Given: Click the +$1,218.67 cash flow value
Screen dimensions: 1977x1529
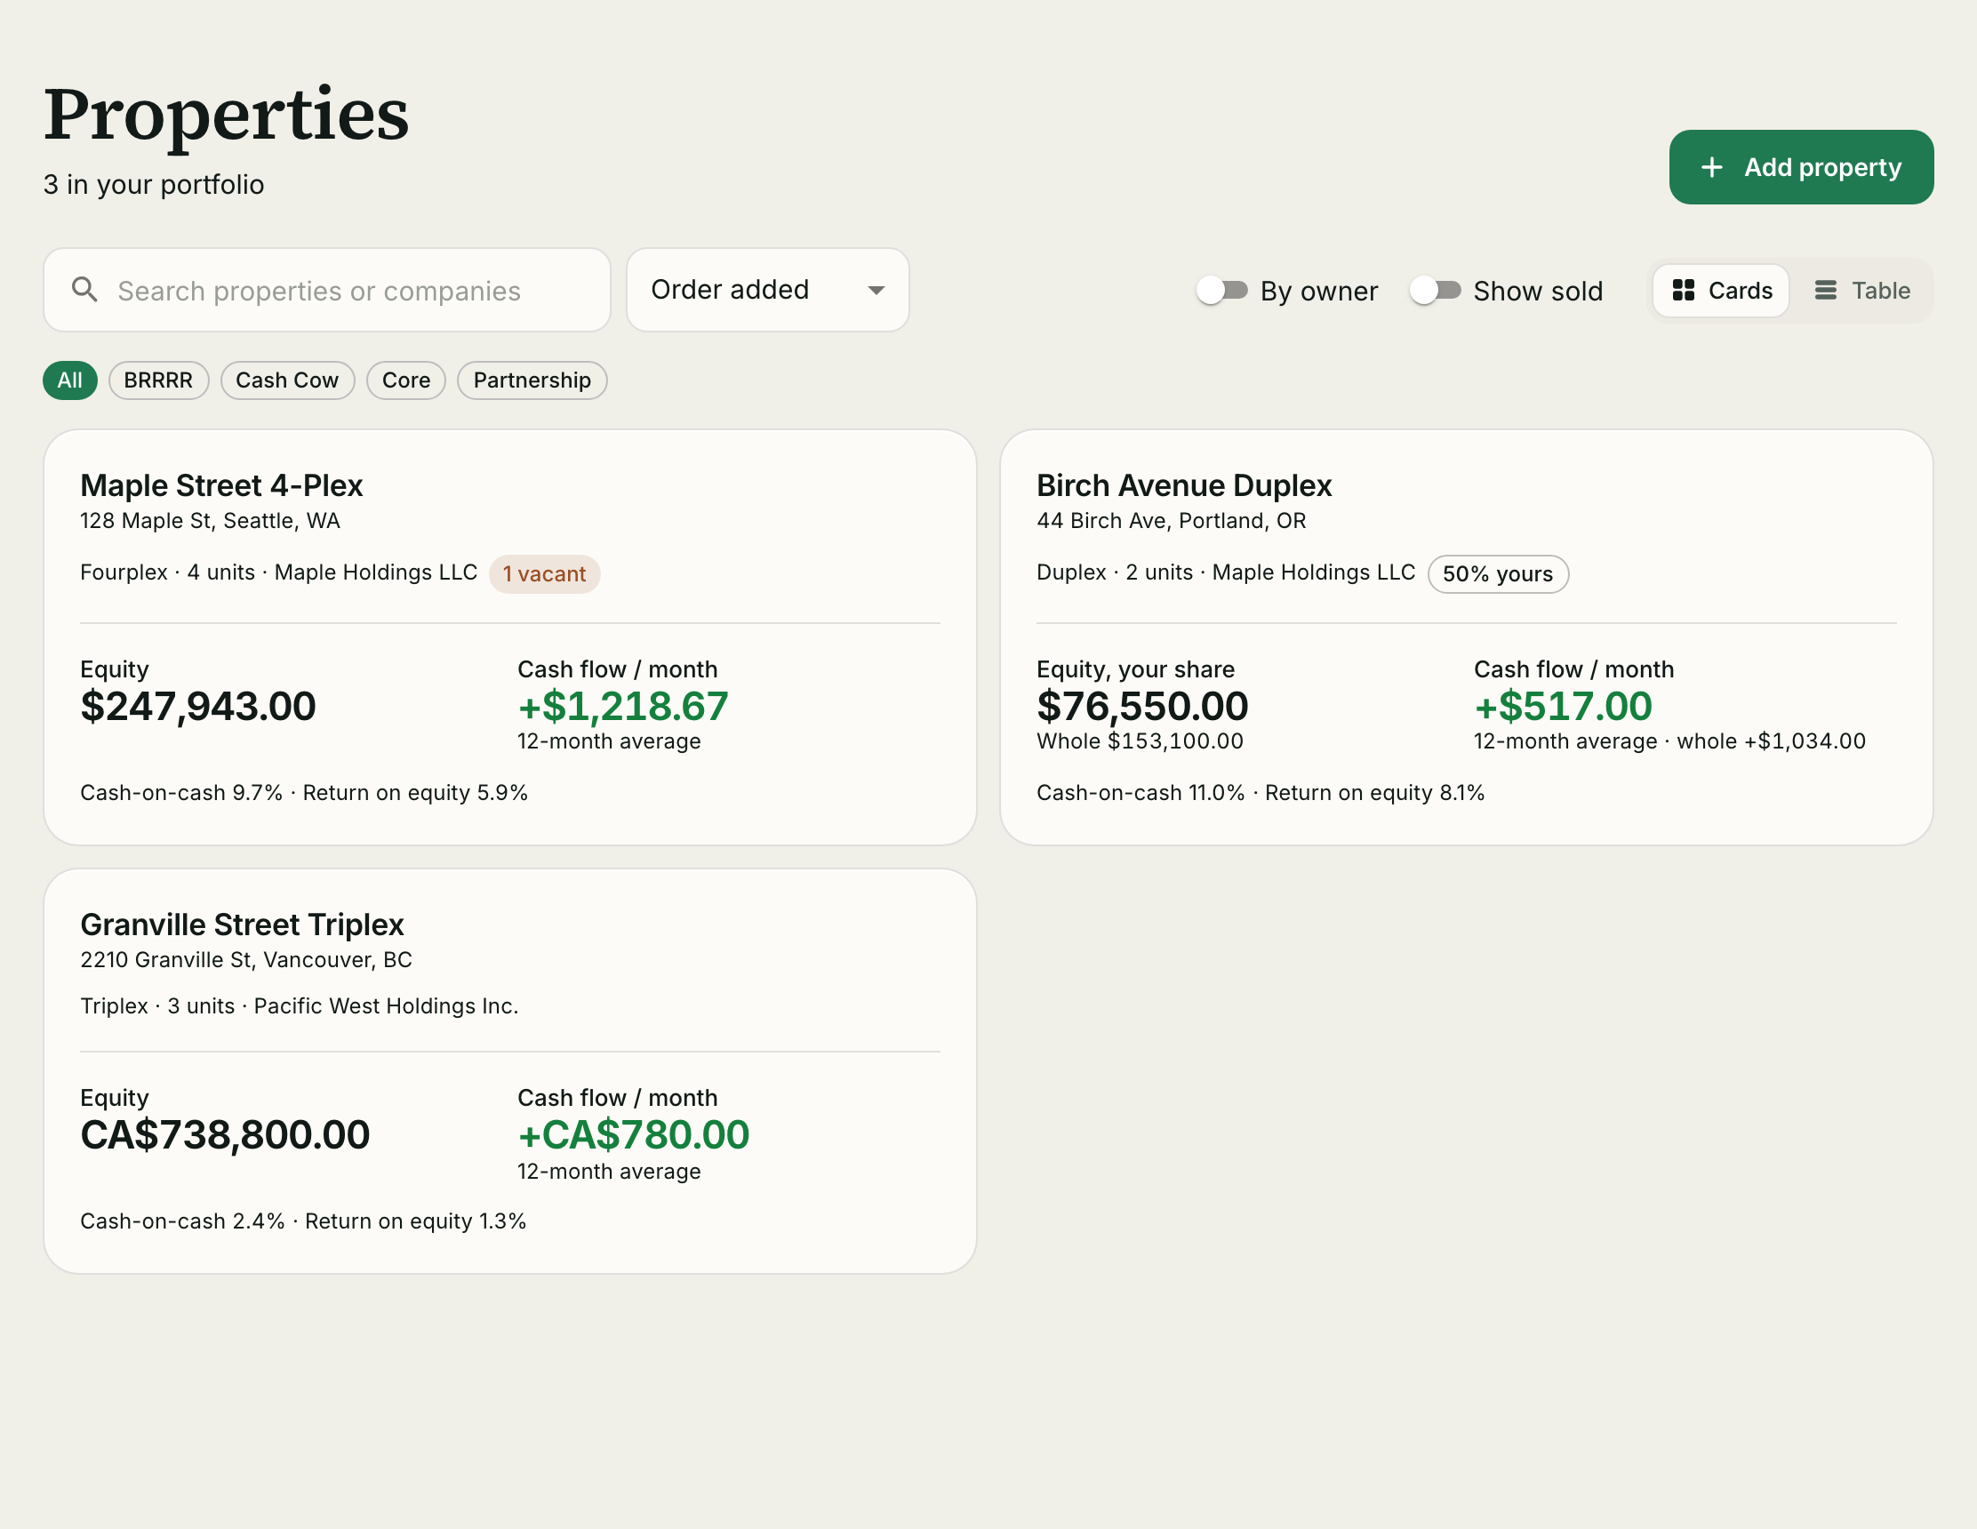Looking at the screenshot, I should [623, 706].
